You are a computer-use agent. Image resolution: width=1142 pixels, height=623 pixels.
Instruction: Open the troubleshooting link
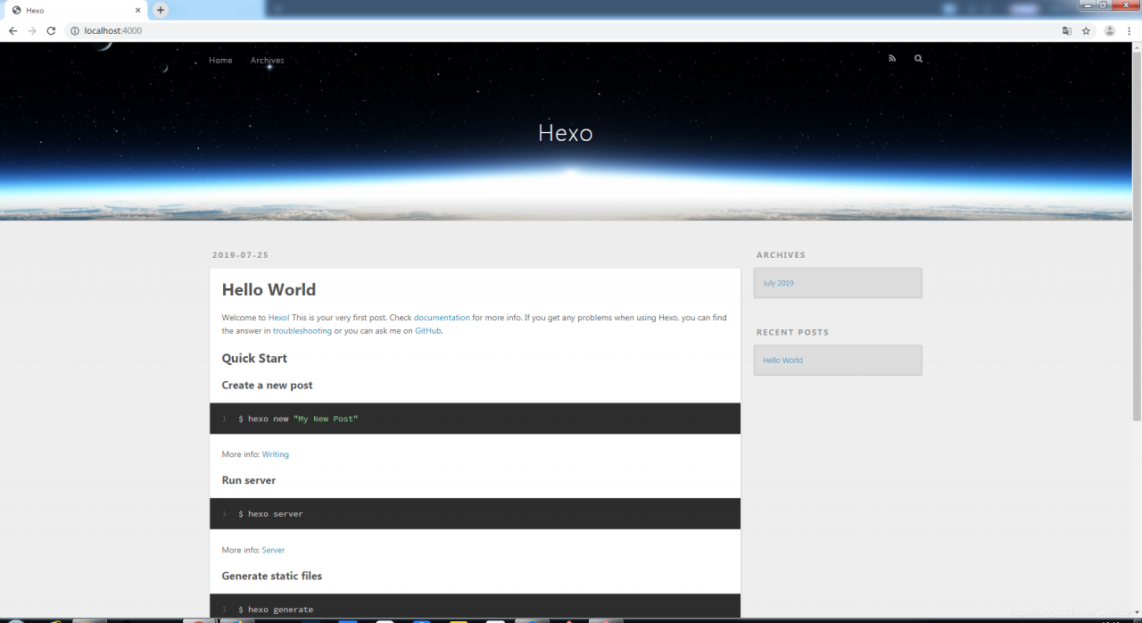click(x=302, y=331)
